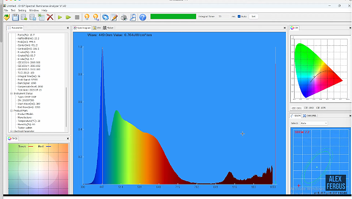Click the red X delete icon

tap(50, 17)
